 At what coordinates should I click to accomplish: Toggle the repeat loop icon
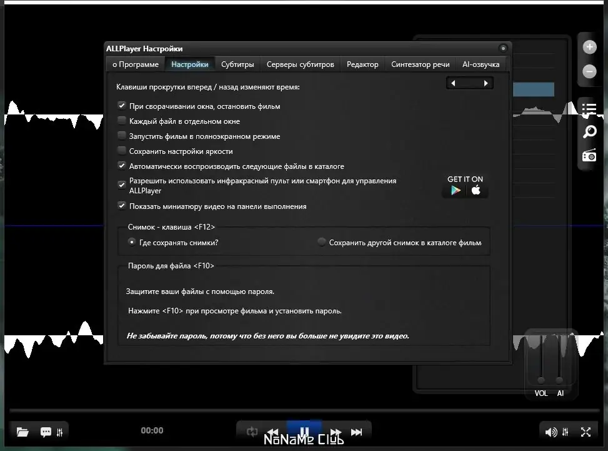[x=252, y=432]
